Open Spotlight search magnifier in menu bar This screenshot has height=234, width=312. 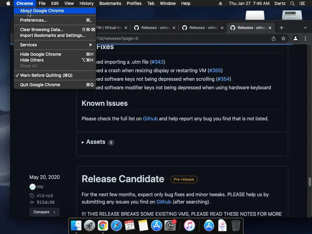pyautogui.click(x=292, y=3)
